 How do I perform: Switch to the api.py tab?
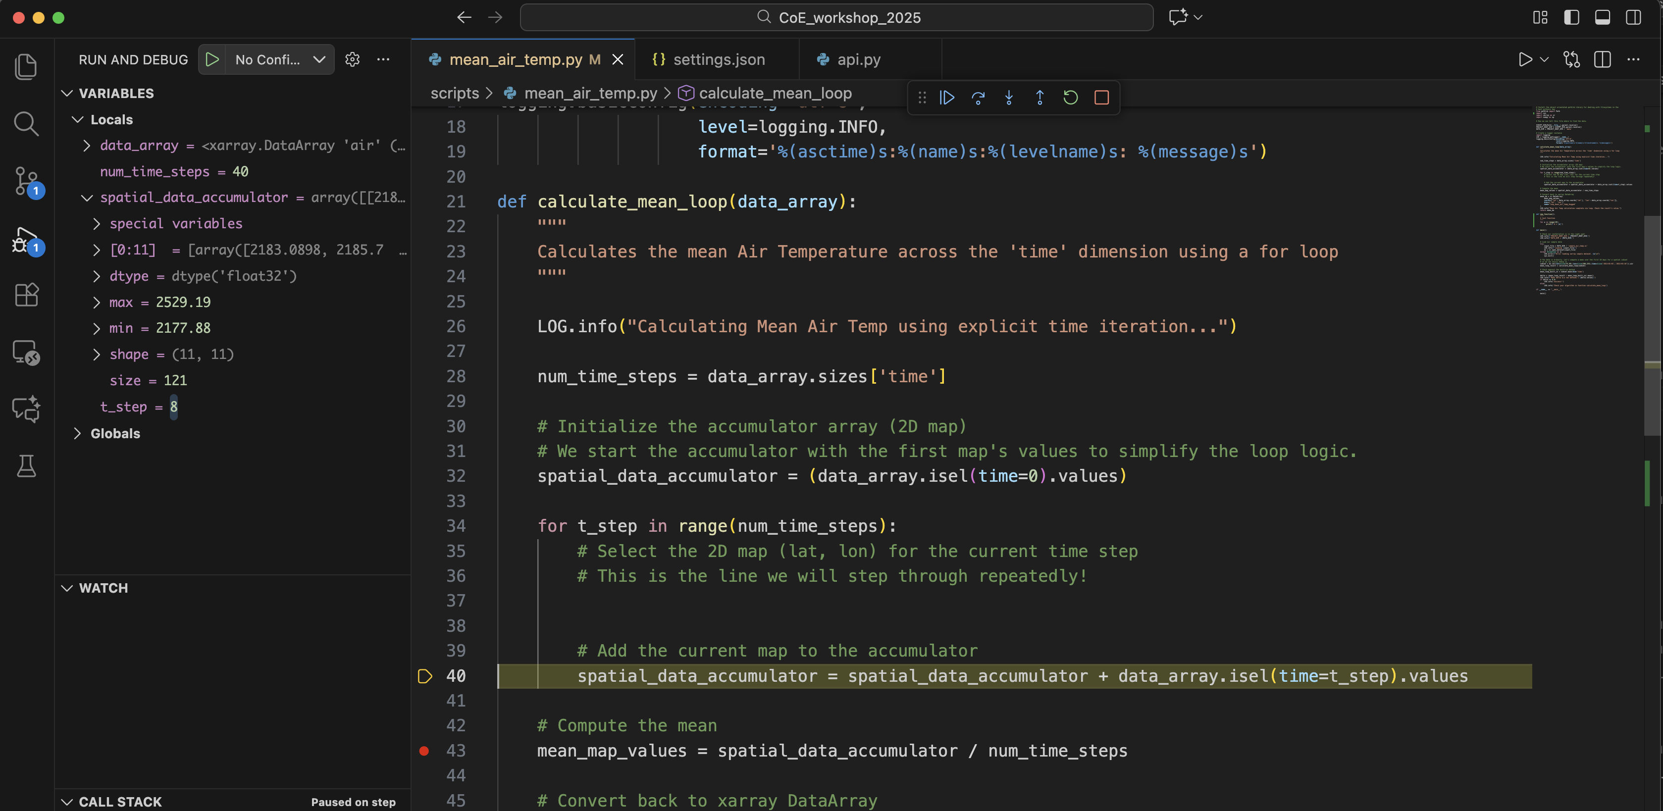858,59
